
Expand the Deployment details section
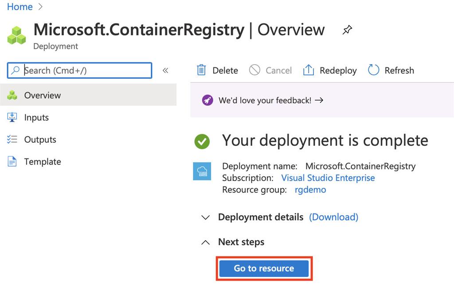[x=205, y=217]
